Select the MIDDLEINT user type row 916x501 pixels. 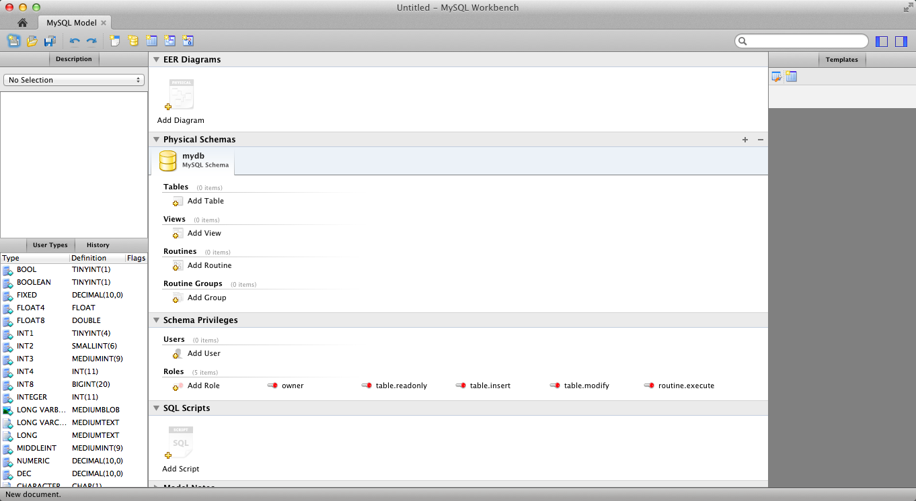click(x=74, y=449)
